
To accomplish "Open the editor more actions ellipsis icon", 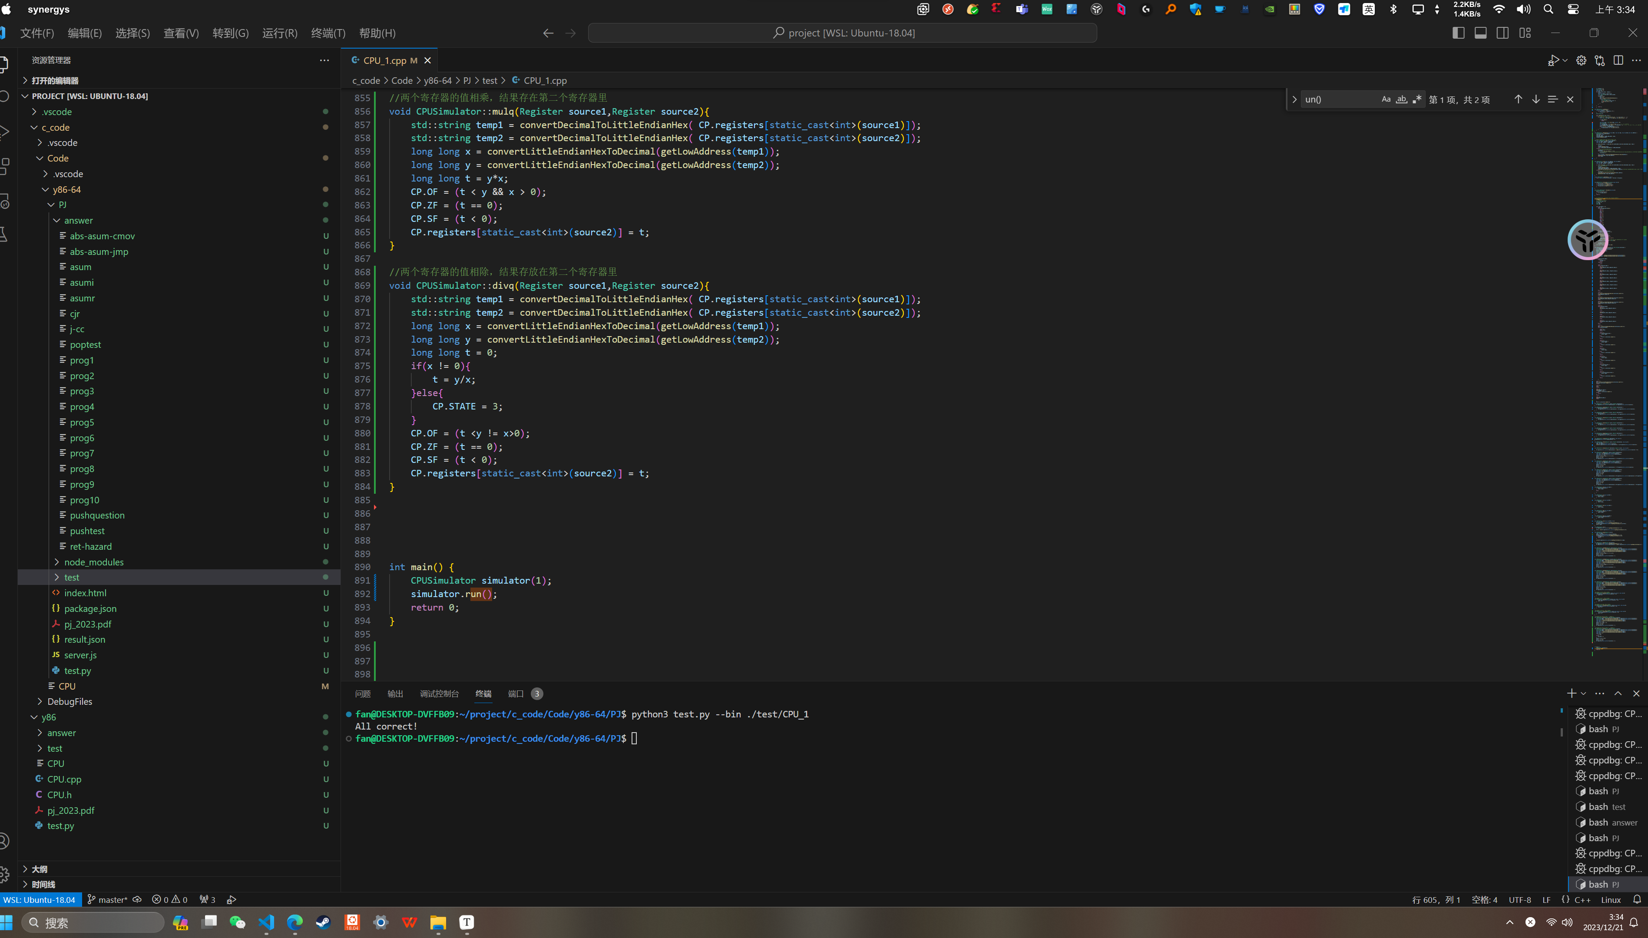I will (1637, 60).
